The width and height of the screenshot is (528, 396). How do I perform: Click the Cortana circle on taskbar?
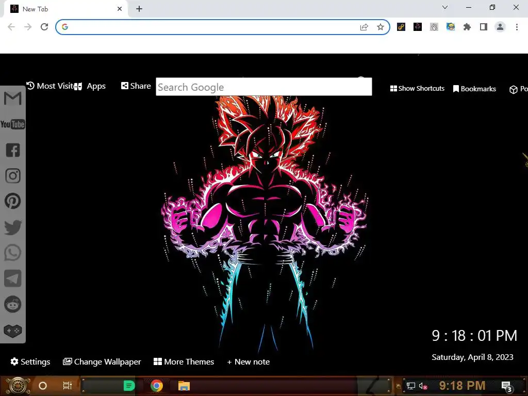[x=43, y=386]
